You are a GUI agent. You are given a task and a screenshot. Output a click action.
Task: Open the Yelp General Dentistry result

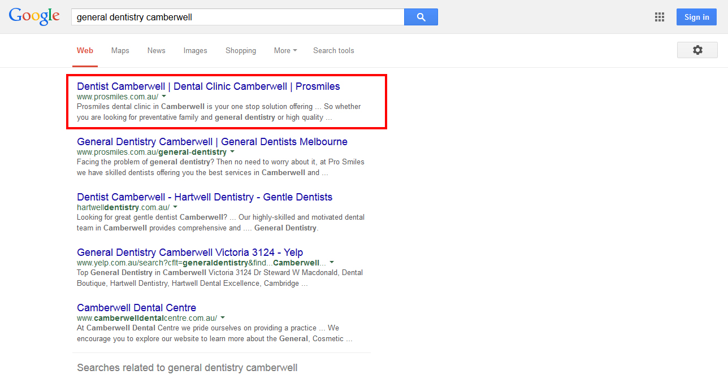[190, 252]
